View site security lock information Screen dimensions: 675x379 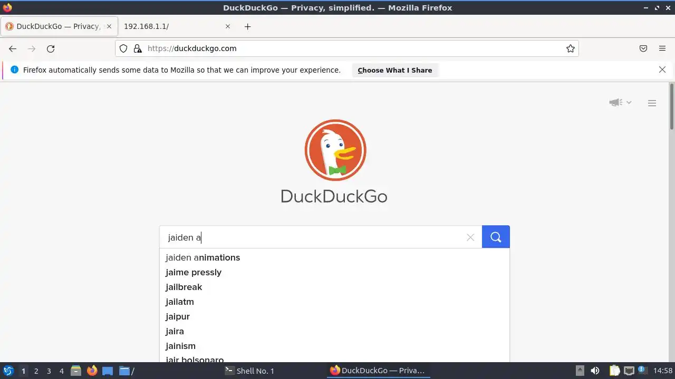coord(138,48)
